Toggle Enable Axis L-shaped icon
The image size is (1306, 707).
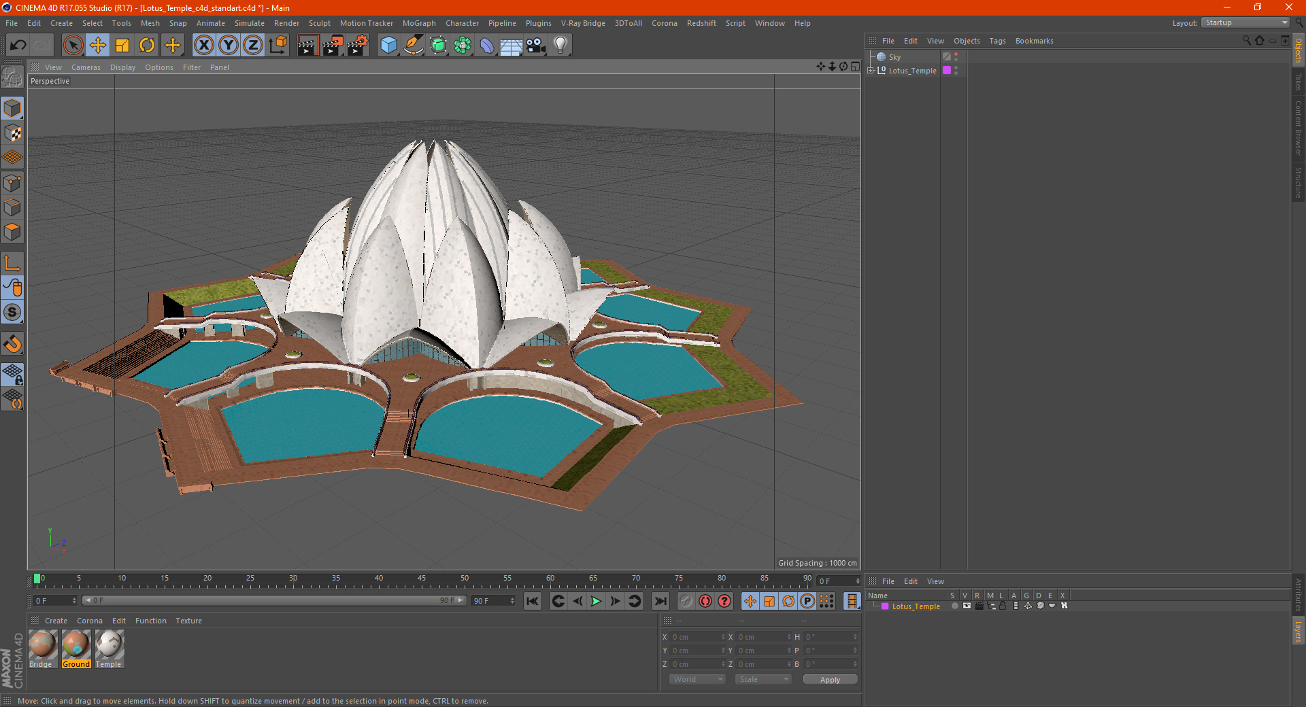pyautogui.click(x=12, y=263)
